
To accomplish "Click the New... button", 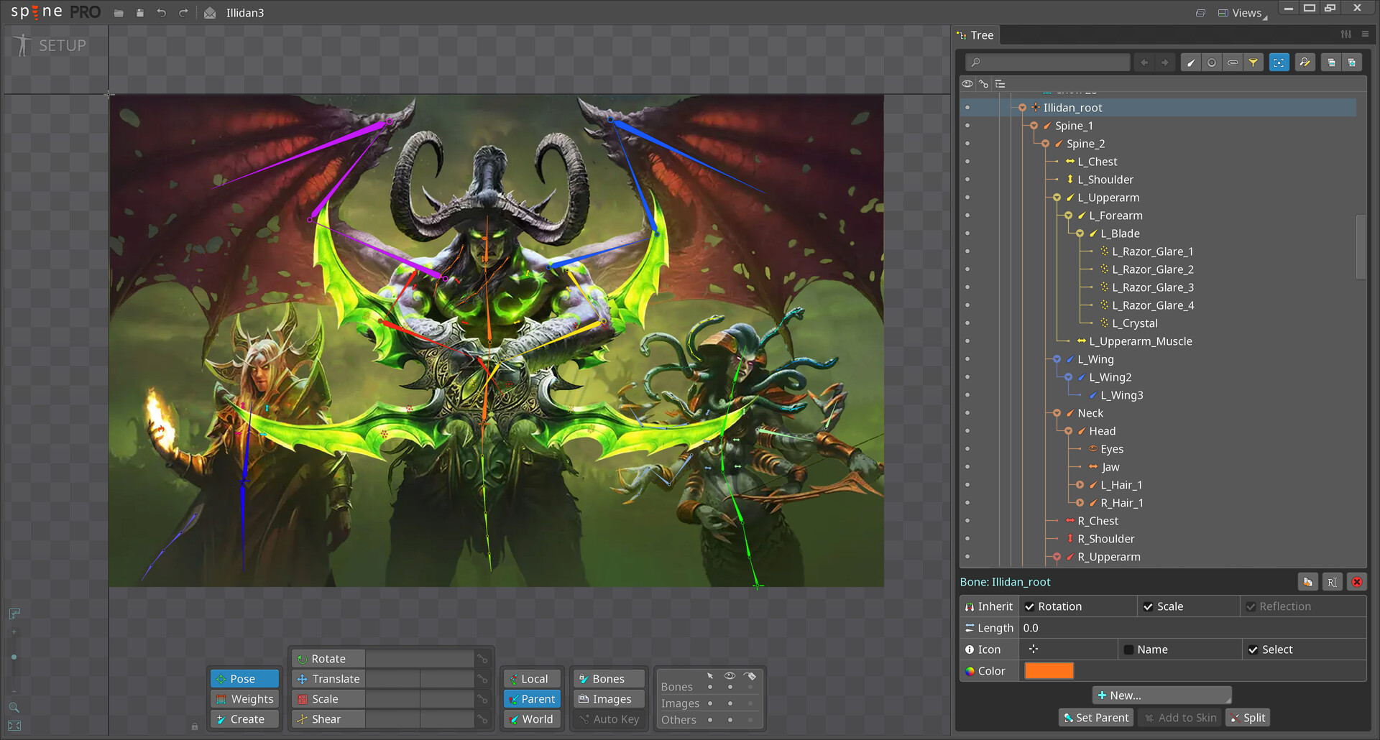I will (1161, 695).
